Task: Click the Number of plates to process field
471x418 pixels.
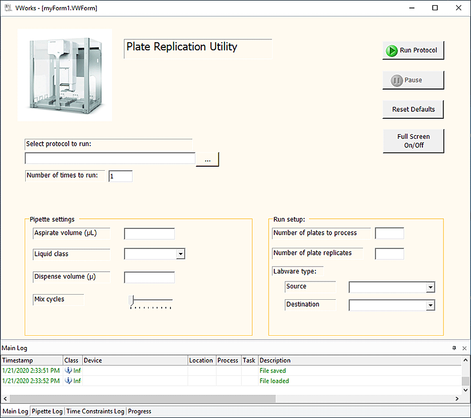Action: click(x=389, y=233)
